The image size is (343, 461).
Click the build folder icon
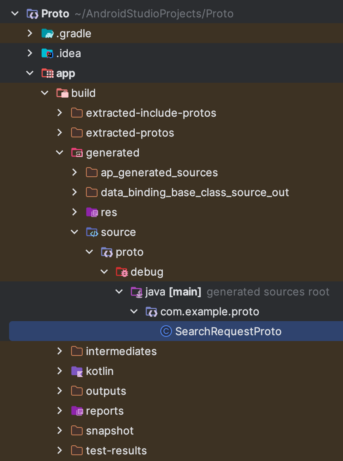point(62,93)
